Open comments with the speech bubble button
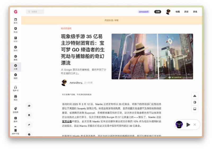The image size is (212, 149). tap(29, 134)
